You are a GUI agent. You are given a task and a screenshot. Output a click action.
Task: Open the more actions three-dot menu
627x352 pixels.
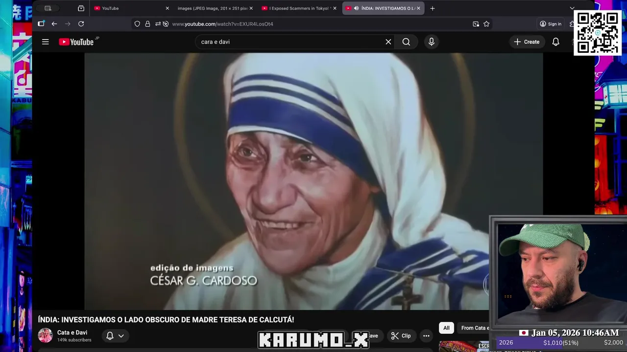(426, 336)
